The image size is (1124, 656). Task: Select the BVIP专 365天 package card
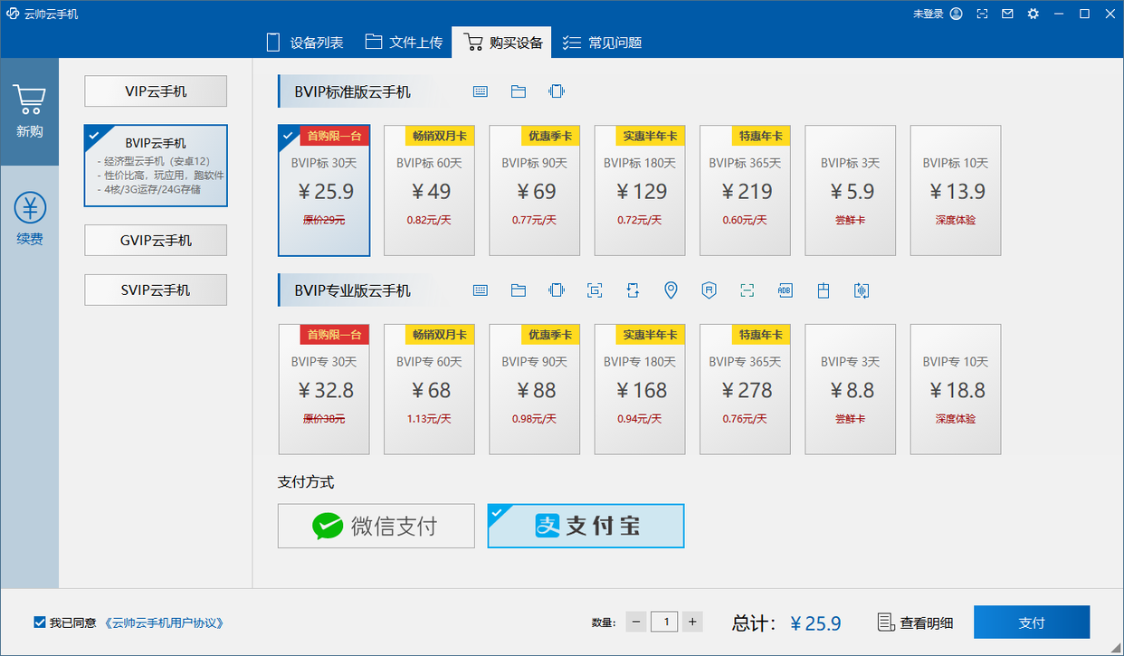tap(745, 389)
